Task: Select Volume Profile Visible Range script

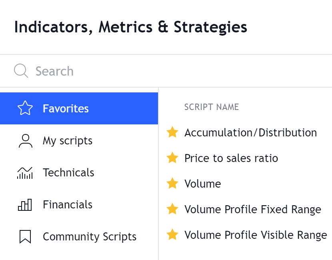Action: [x=256, y=235]
